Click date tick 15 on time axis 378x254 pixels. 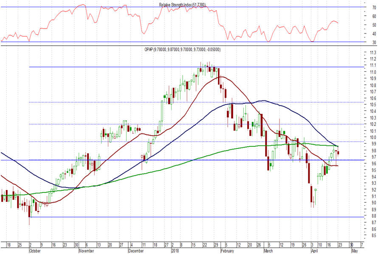[x=193, y=245]
